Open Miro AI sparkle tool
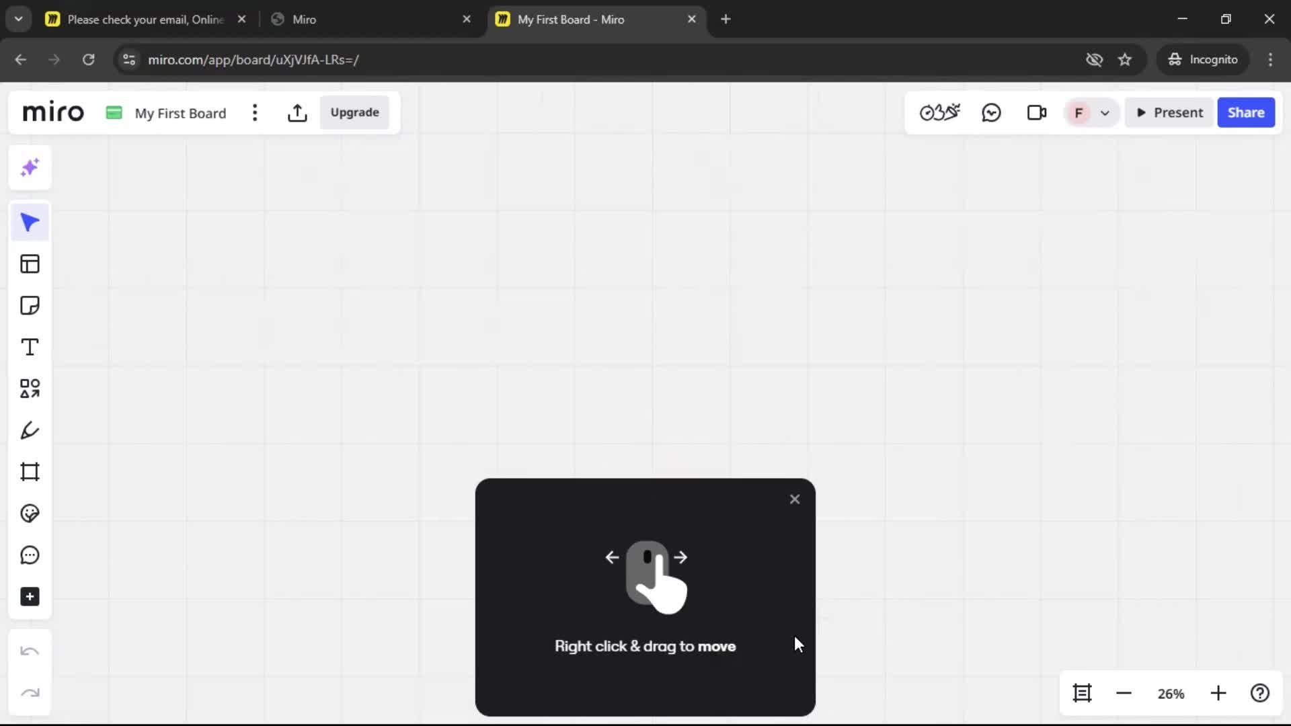This screenshot has width=1291, height=726. 30,167
